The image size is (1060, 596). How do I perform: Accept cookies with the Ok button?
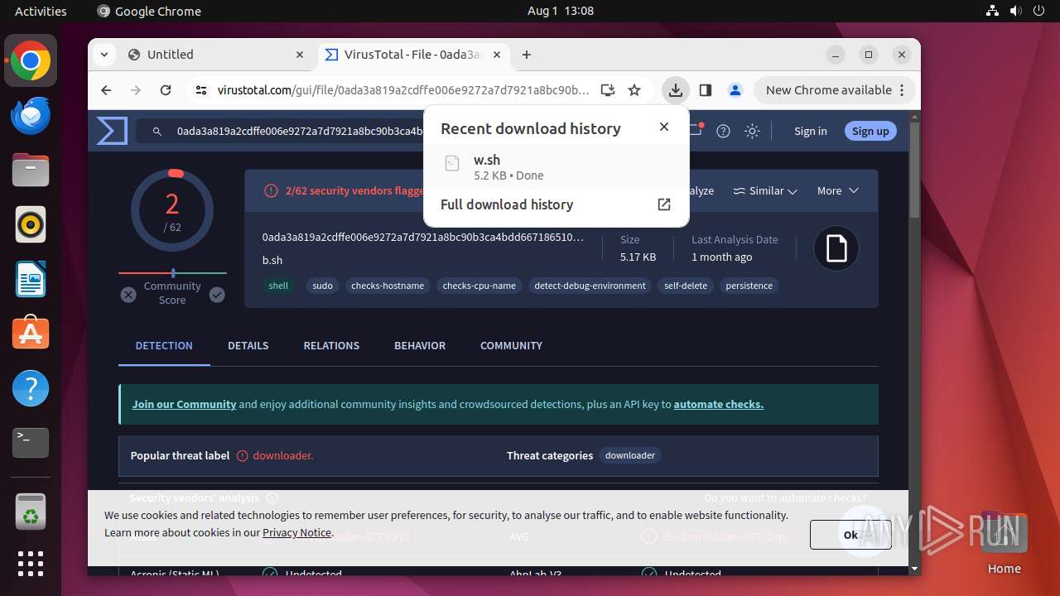pyautogui.click(x=850, y=535)
